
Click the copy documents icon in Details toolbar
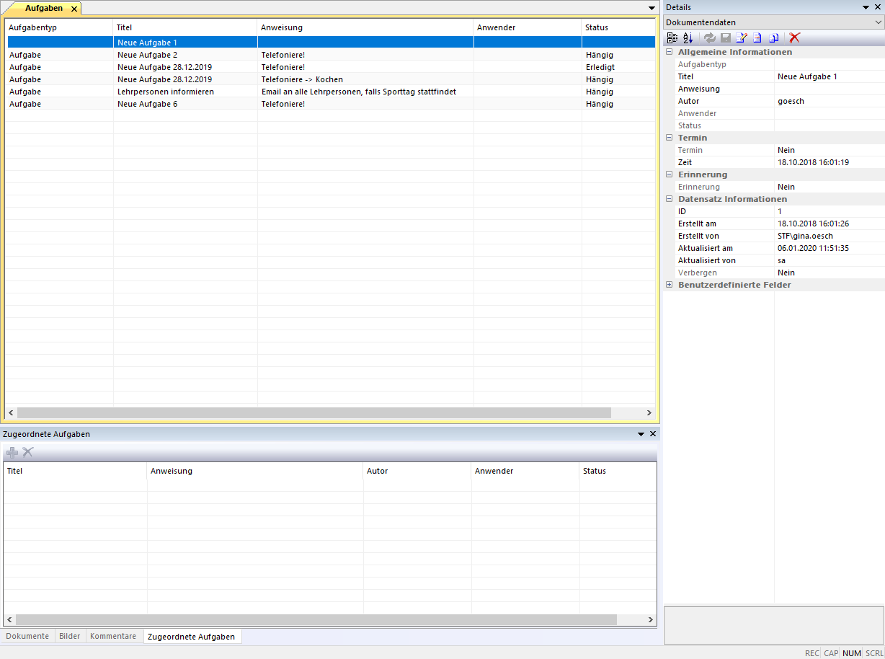pos(773,37)
